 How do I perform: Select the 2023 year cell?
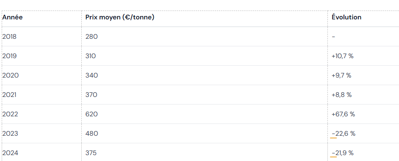pyautogui.click(x=10, y=134)
